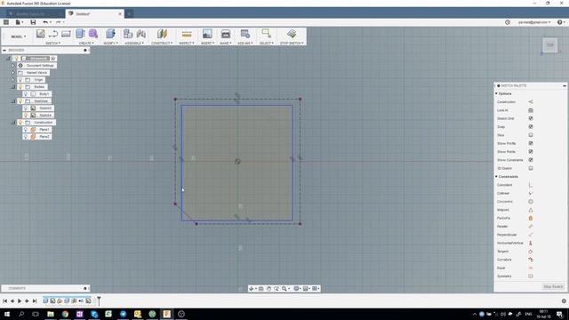The image size is (569, 320).
Task: Collapse the Options section in Sketch Palette
Action: [x=496, y=93]
